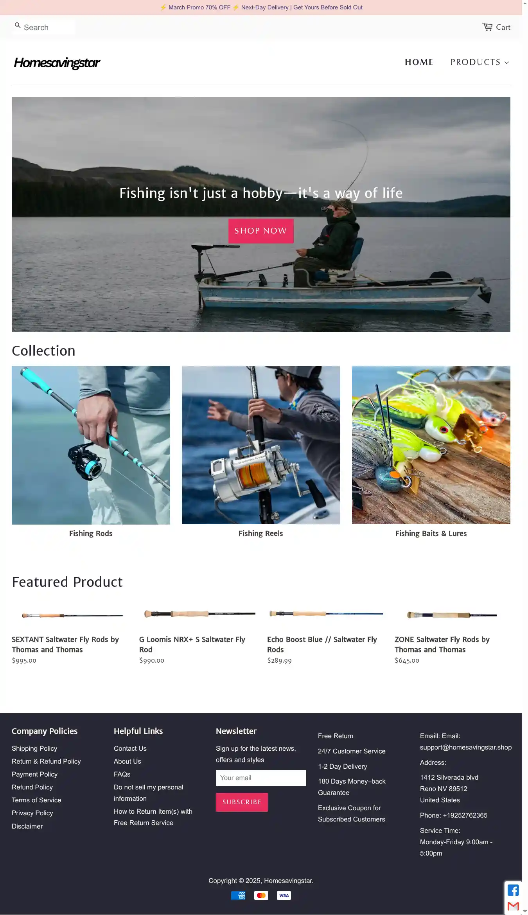Click the Shop Now button
Screen dimensions: 528x915
(x=261, y=231)
